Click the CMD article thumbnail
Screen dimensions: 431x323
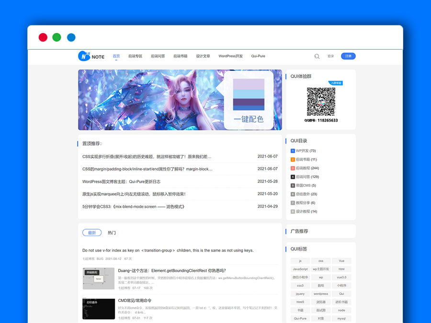(x=99, y=309)
